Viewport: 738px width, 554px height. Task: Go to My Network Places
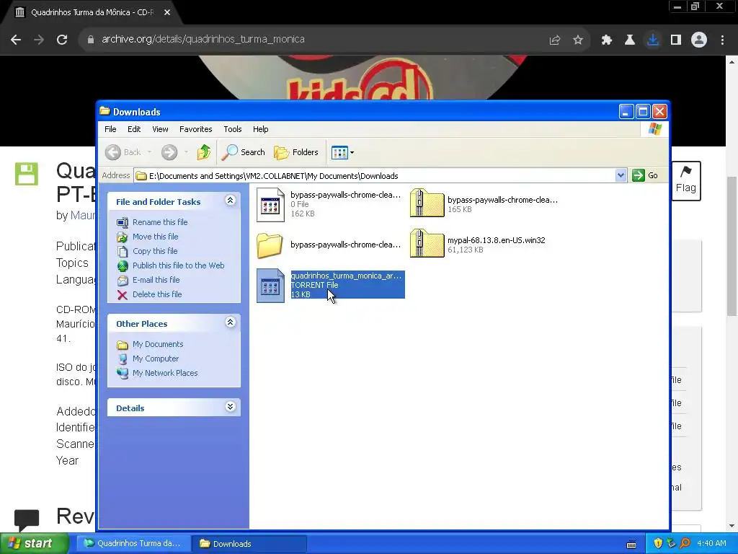coord(165,373)
